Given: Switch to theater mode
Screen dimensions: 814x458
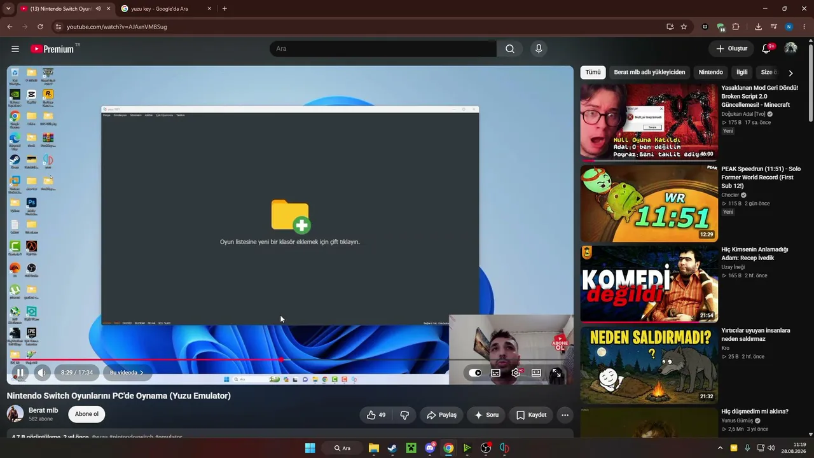Looking at the screenshot, I should (536, 373).
